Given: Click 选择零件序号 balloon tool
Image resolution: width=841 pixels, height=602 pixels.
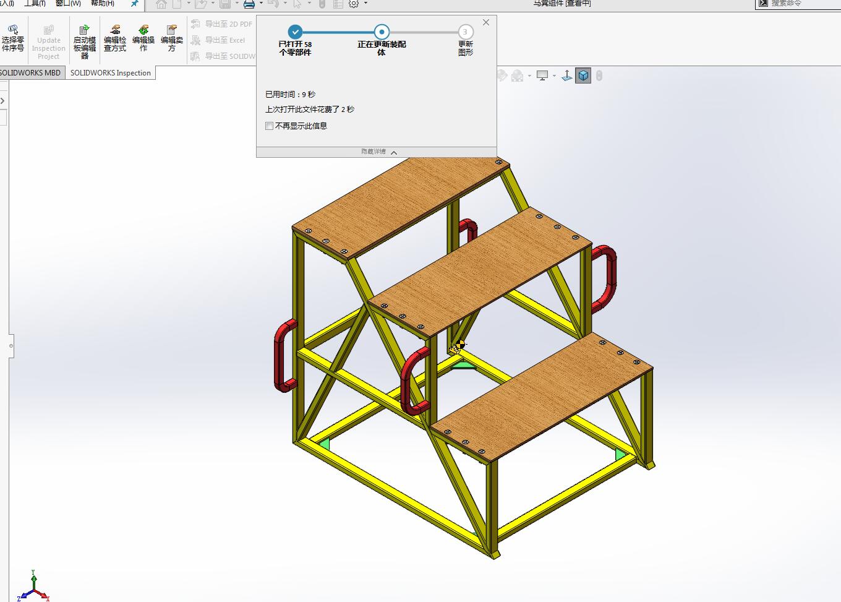Looking at the screenshot, I should coord(13,38).
